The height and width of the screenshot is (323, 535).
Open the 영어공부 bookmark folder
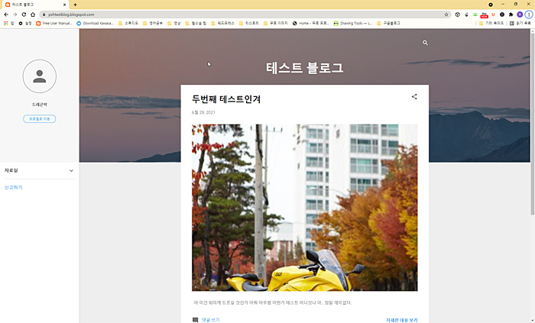(153, 24)
